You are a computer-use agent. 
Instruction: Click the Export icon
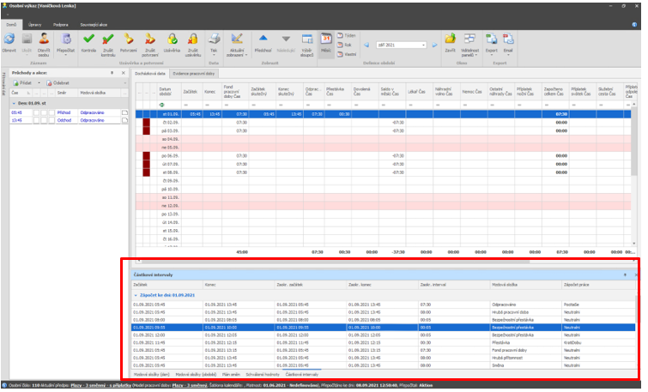(492, 39)
